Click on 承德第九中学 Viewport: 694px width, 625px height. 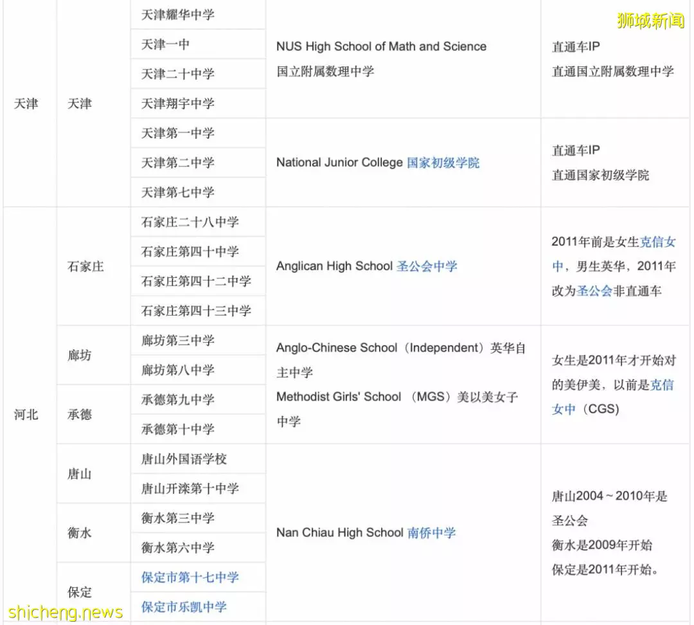pyautogui.click(x=199, y=399)
